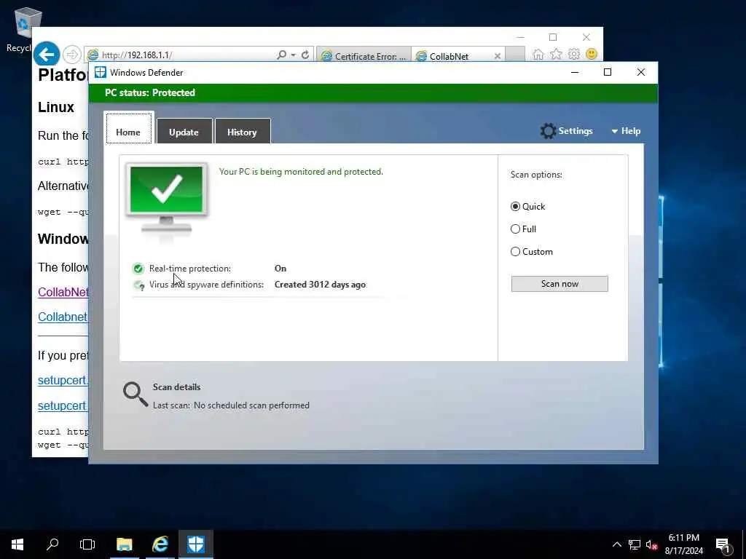Click the search magnifier in the address bar

[282, 55]
